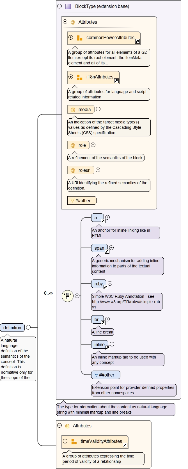Screen dimensions: 188x469
Task: Click the link arrow on inline element
Action: (x=107, y=348)
